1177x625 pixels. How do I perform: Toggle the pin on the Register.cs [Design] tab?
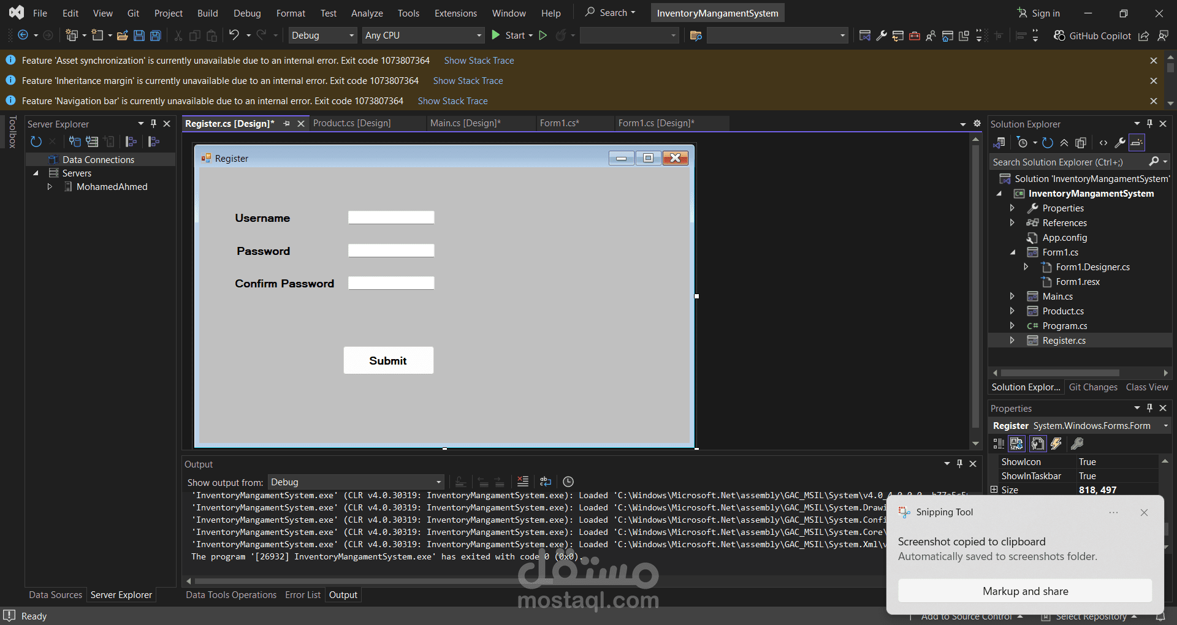coord(286,123)
